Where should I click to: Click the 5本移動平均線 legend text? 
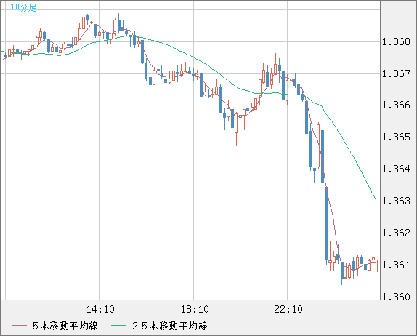tap(65, 326)
